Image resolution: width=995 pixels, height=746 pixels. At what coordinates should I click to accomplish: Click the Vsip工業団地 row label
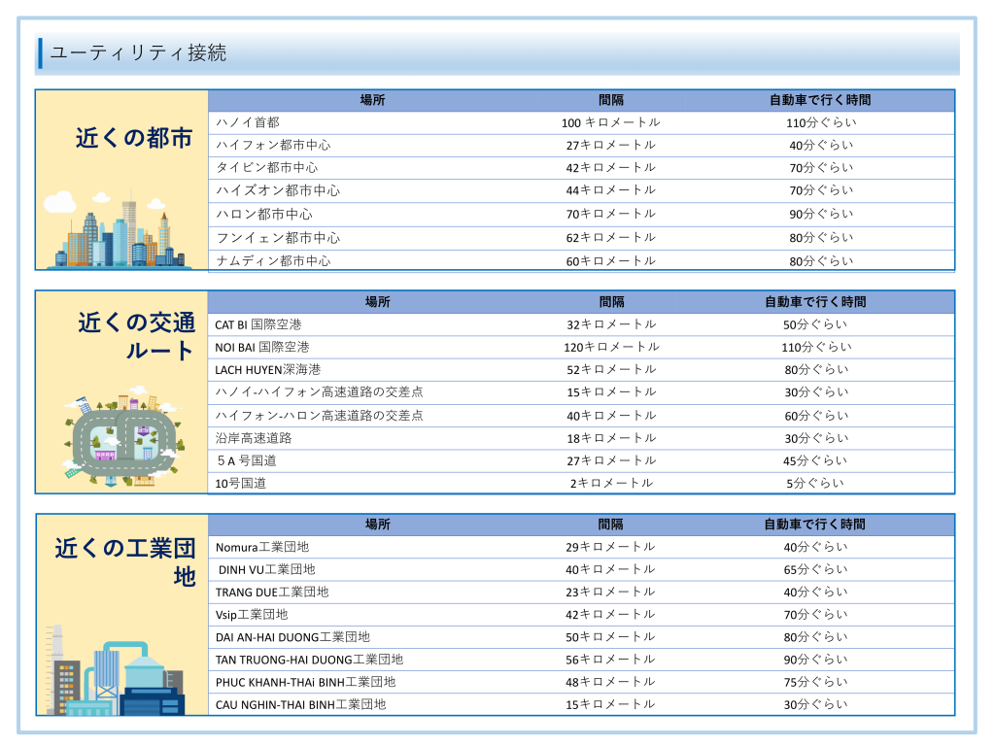(x=252, y=615)
